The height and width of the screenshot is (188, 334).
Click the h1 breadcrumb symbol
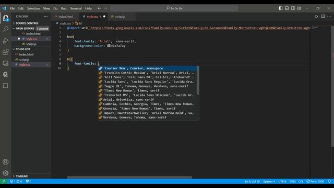pos(79,23)
